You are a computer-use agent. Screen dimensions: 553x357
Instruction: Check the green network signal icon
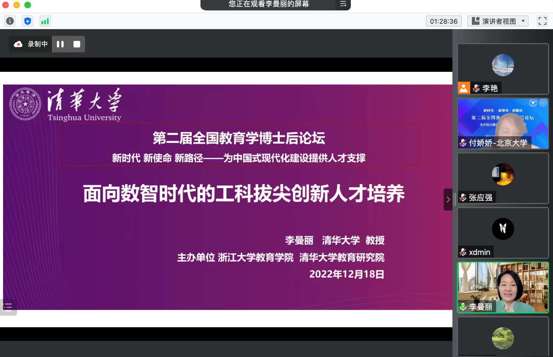tap(45, 21)
